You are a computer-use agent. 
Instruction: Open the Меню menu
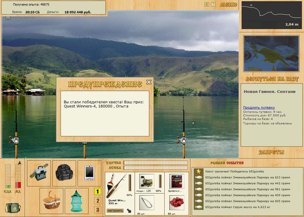[x=229, y=5]
